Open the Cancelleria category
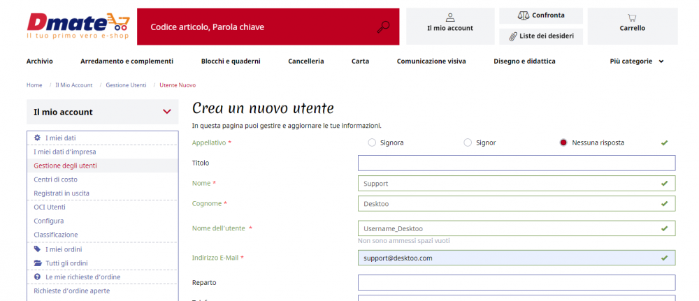The image size is (699, 301). (306, 61)
